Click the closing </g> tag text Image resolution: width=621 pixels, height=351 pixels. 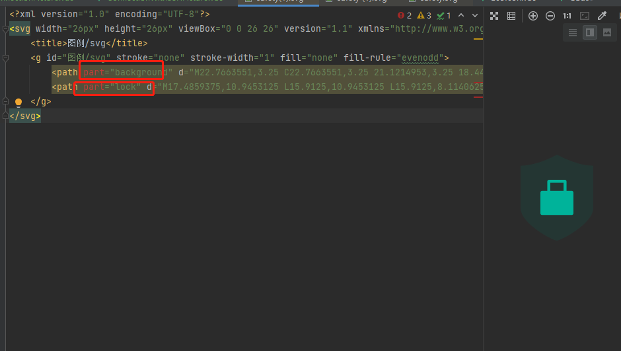pyautogui.click(x=41, y=102)
